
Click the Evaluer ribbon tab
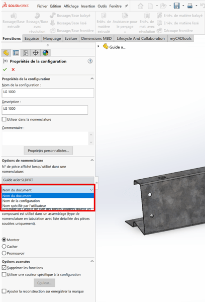(71, 39)
